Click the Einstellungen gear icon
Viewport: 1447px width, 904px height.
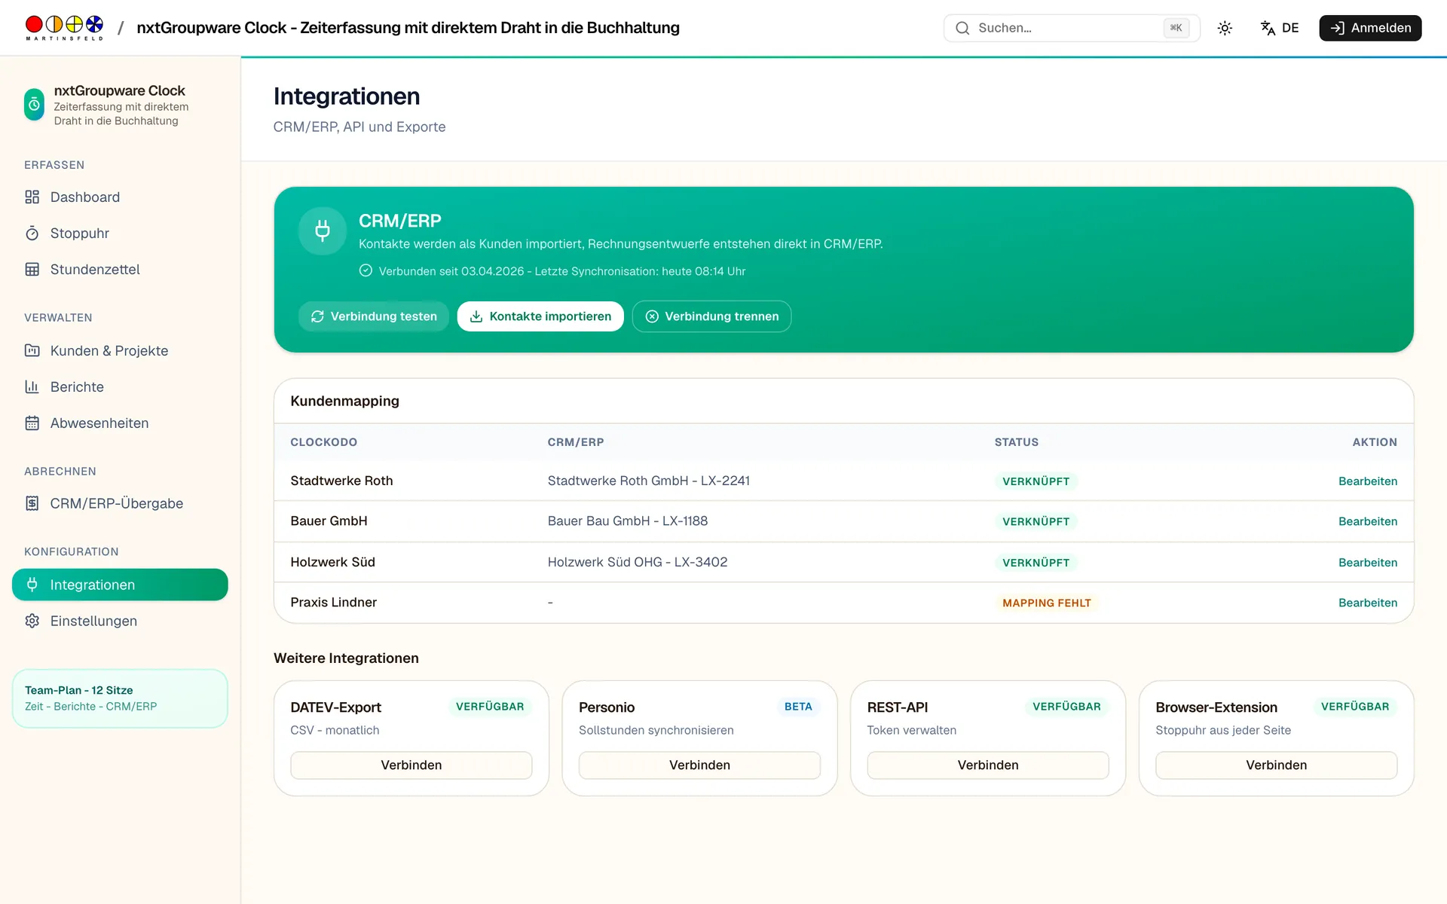coord(32,621)
